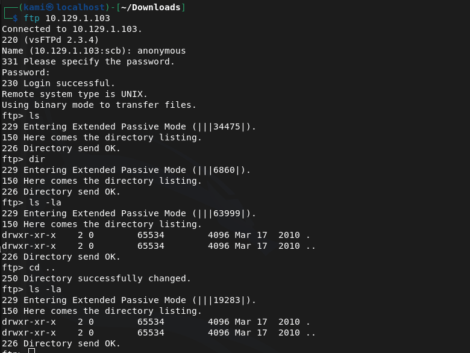Click 'Remote system type is UNIX.' line
470x353 pixels.
(75, 94)
